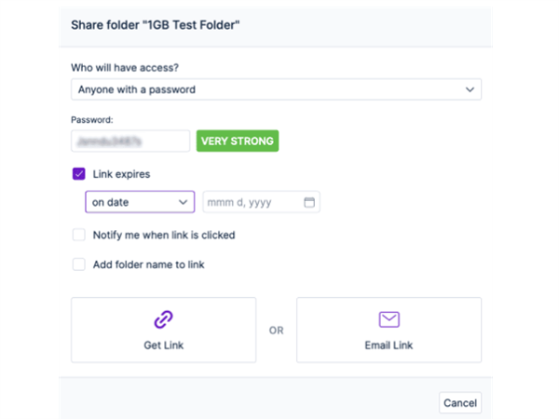This screenshot has width=559, height=419.
Task: Click the arrow on the "on date" selector
Action: (182, 202)
